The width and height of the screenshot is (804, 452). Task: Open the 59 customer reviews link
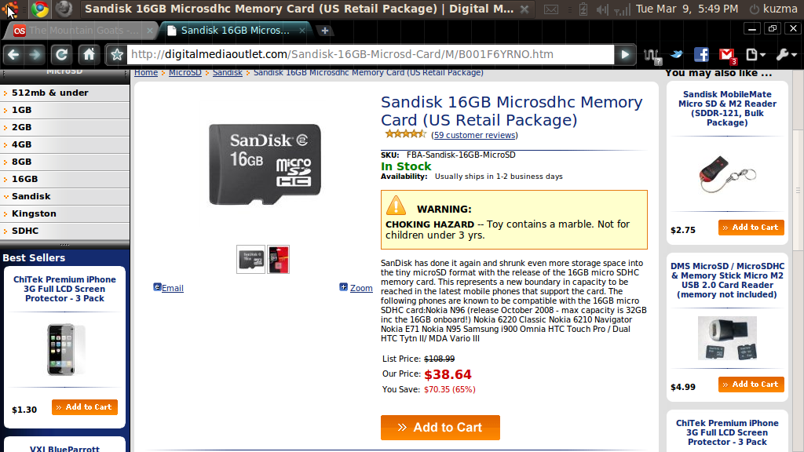point(475,135)
